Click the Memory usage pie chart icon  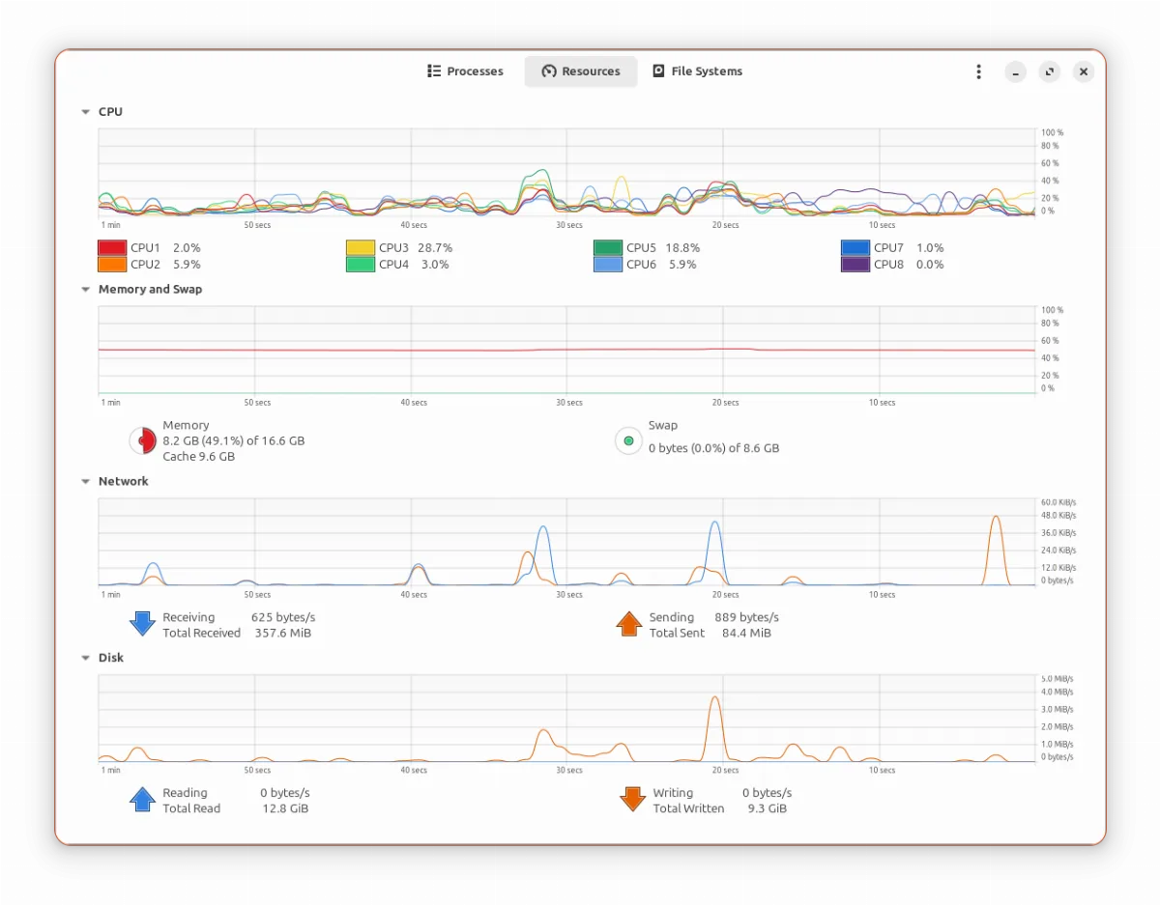[142, 440]
